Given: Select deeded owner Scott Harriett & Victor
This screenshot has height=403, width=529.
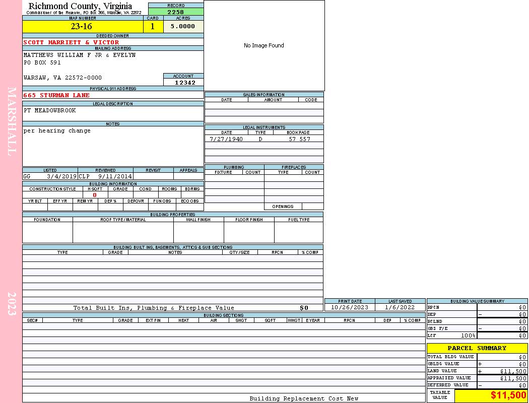Looking at the screenshot, I should pyautogui.click(x=71, y=42).
